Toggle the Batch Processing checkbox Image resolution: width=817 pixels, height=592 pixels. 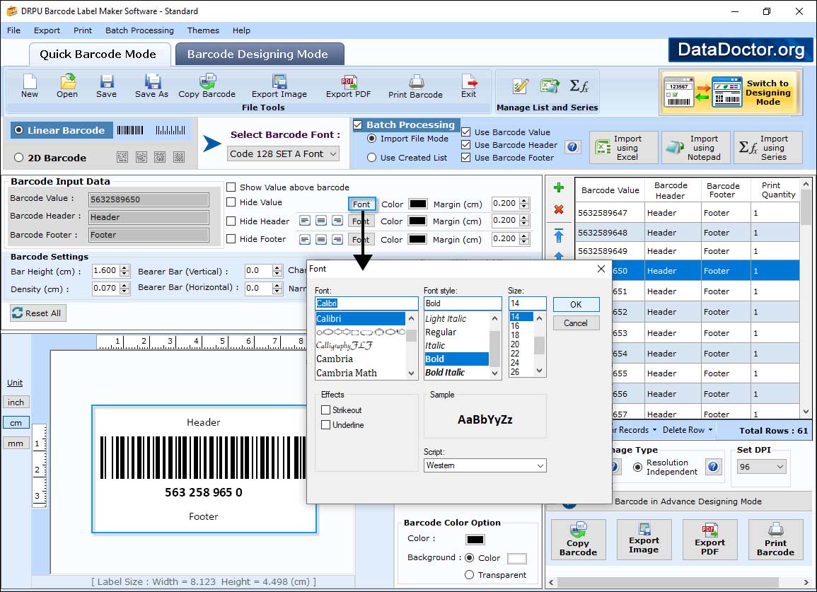click(x=358, y=124)
